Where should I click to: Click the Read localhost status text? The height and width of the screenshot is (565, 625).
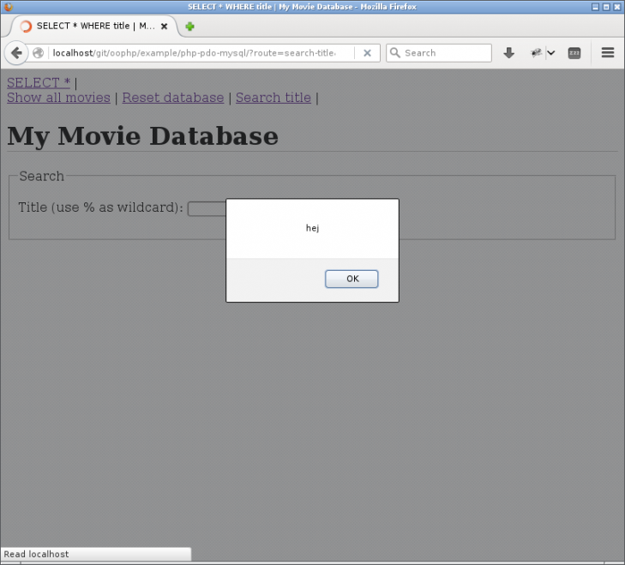pos(36,554)
